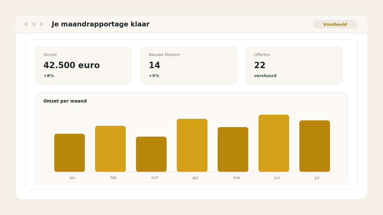Click the Voorbeeld button

pyautogui.click(x=335, y=24)
